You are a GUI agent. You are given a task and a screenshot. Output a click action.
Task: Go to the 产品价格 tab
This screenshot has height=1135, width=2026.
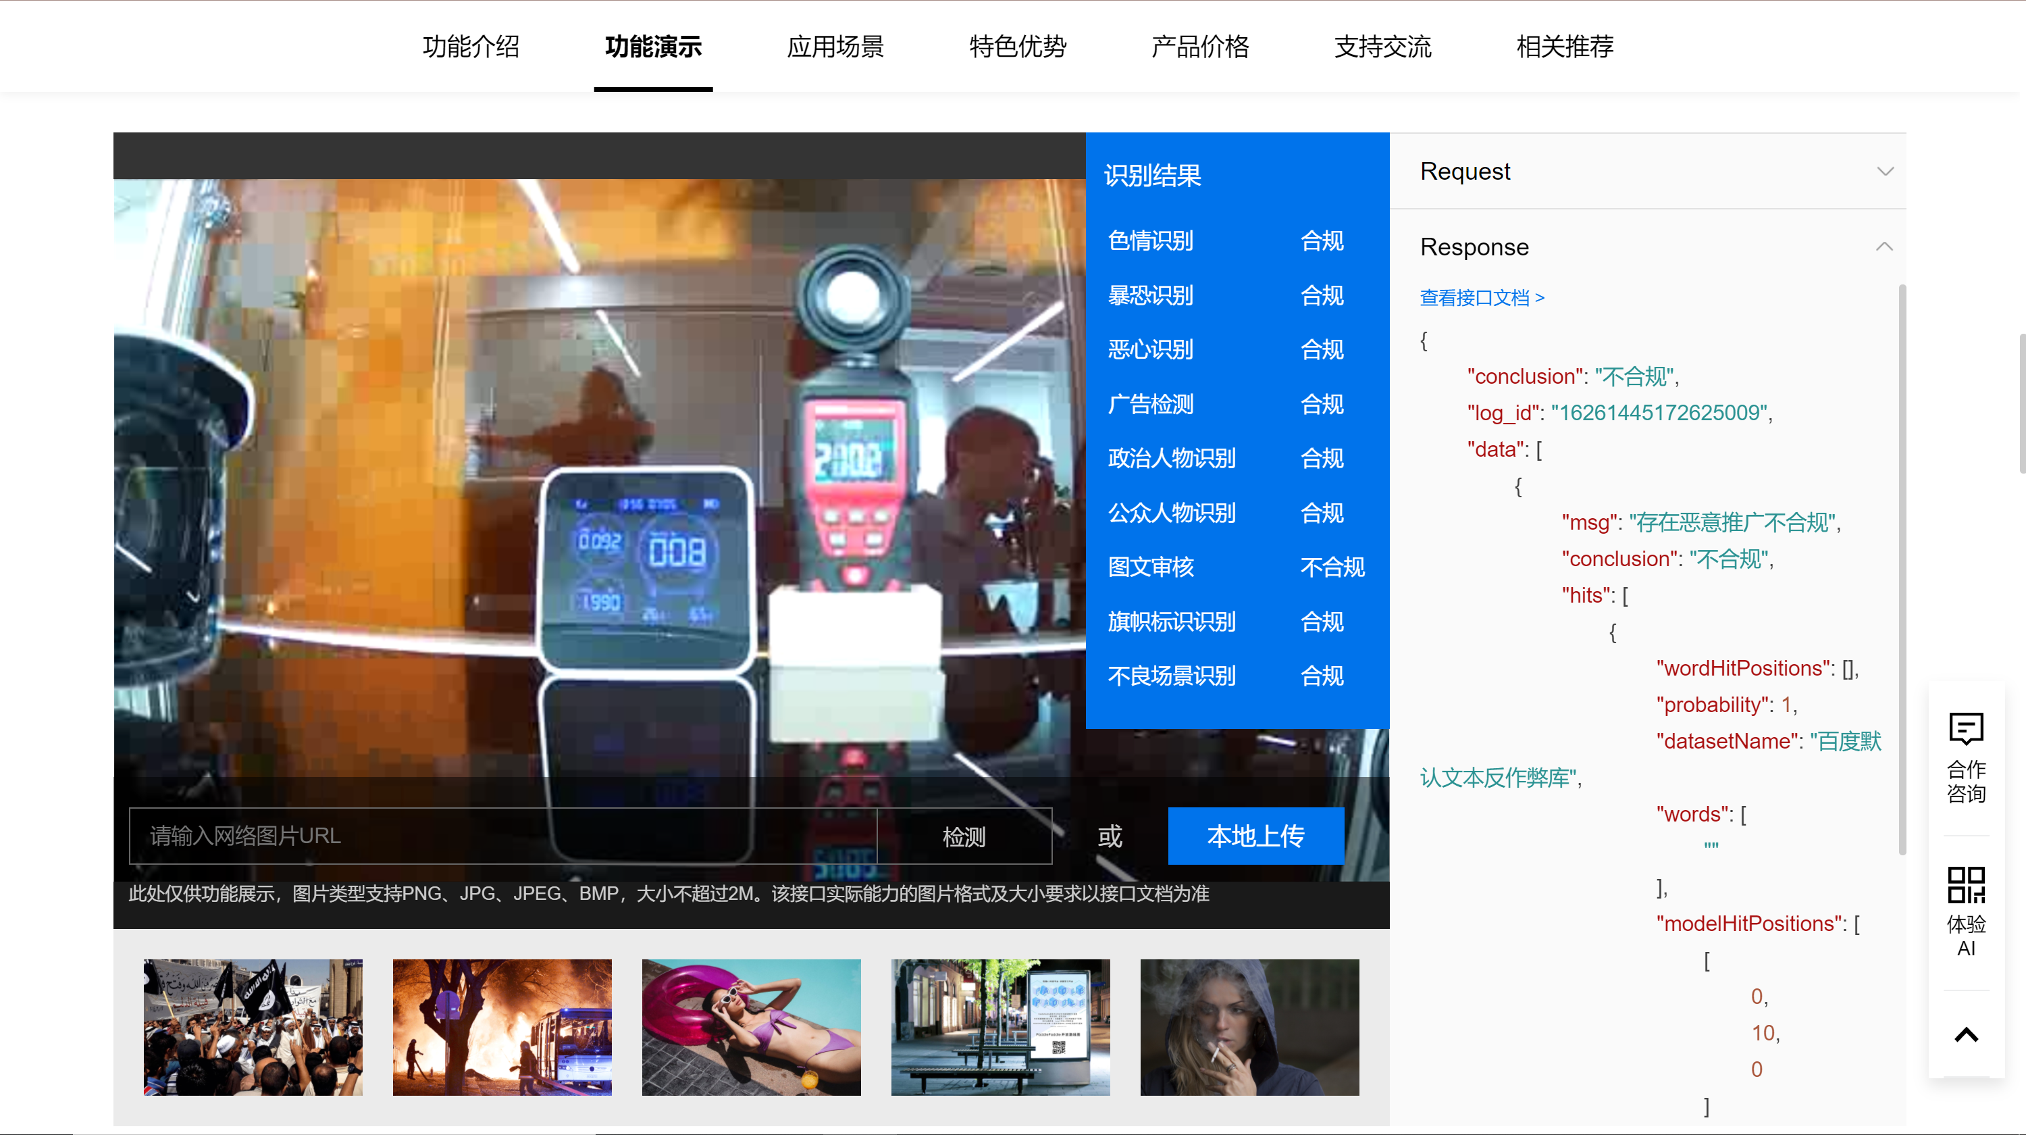(1199, 47)
